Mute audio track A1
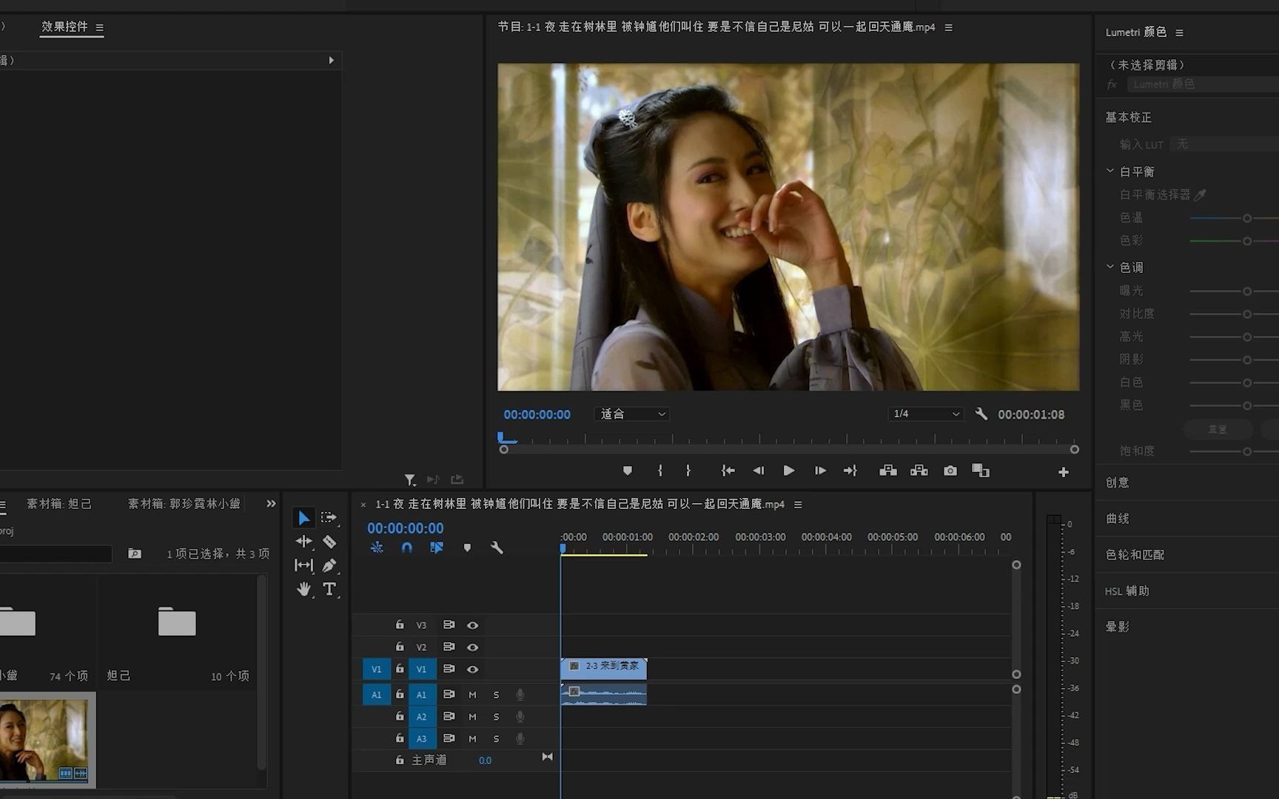Viewport: 1279px width, 799px height. click(x=472, y=695)
